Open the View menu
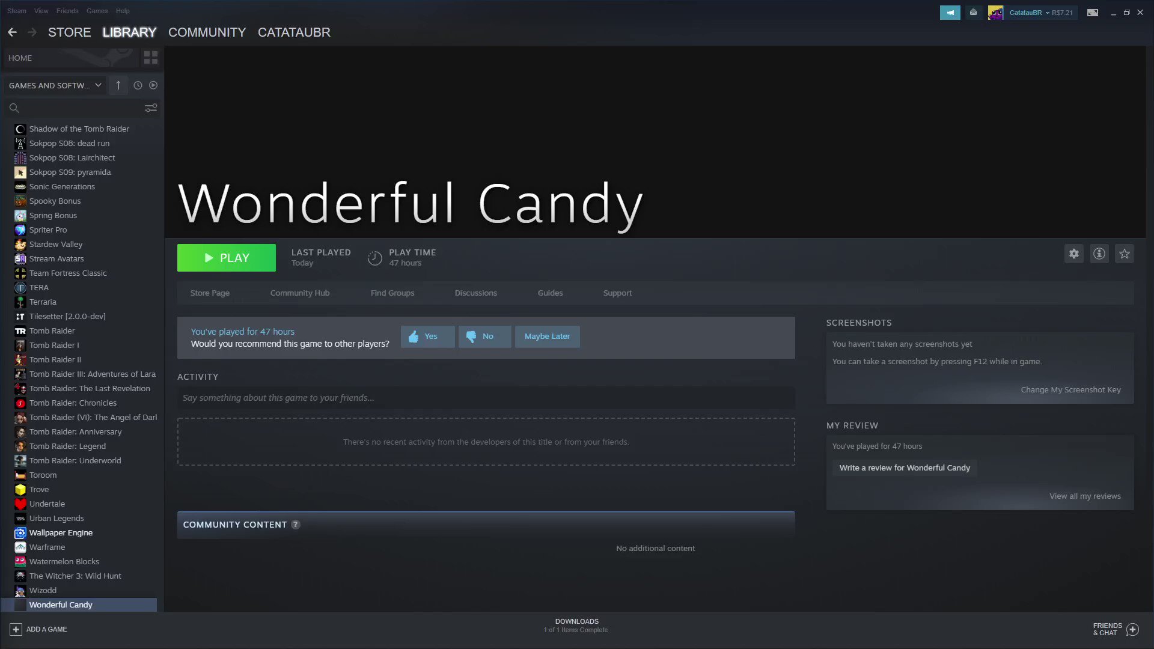The height and width of the screenshot is (649, 1154). point(41,11)
